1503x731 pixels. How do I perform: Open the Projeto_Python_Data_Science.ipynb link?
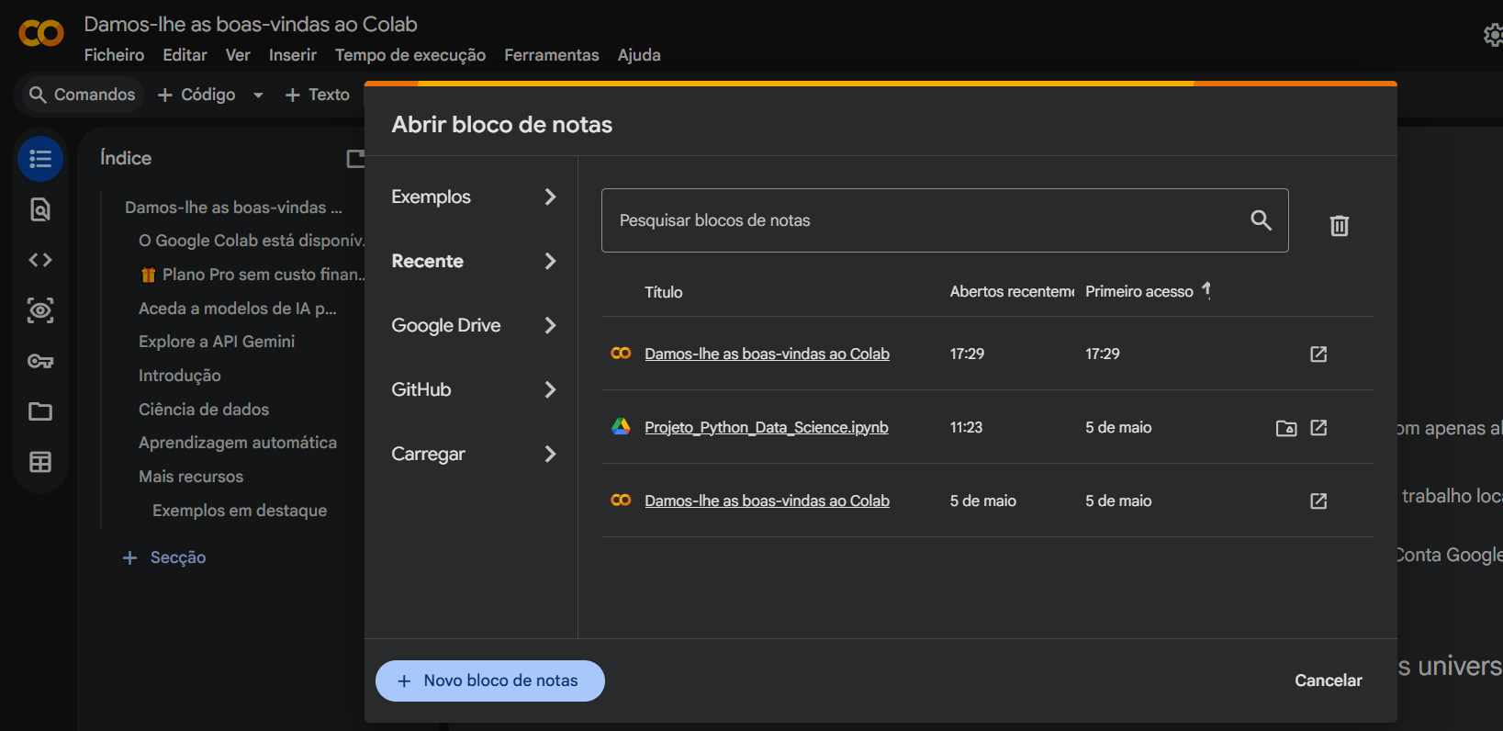pos(767,427)
